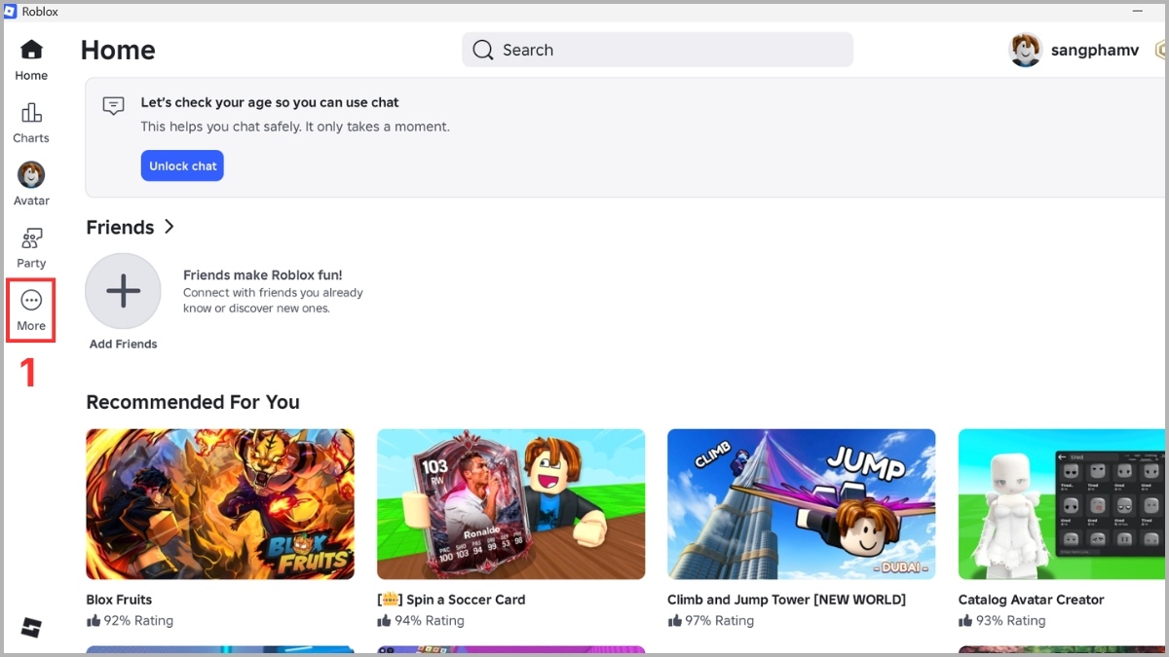Open the Party sidebar icon
Screen dimensions: 1169x657
[x=31, y=238]
